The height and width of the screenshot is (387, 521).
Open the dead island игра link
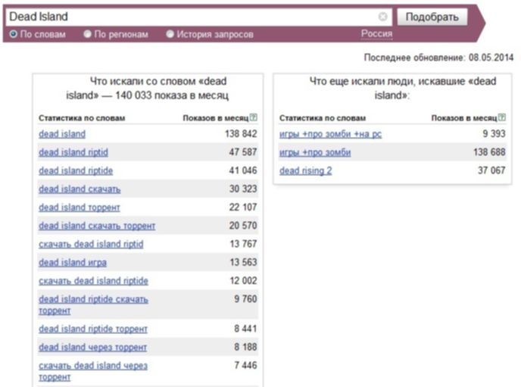[73, 263]
